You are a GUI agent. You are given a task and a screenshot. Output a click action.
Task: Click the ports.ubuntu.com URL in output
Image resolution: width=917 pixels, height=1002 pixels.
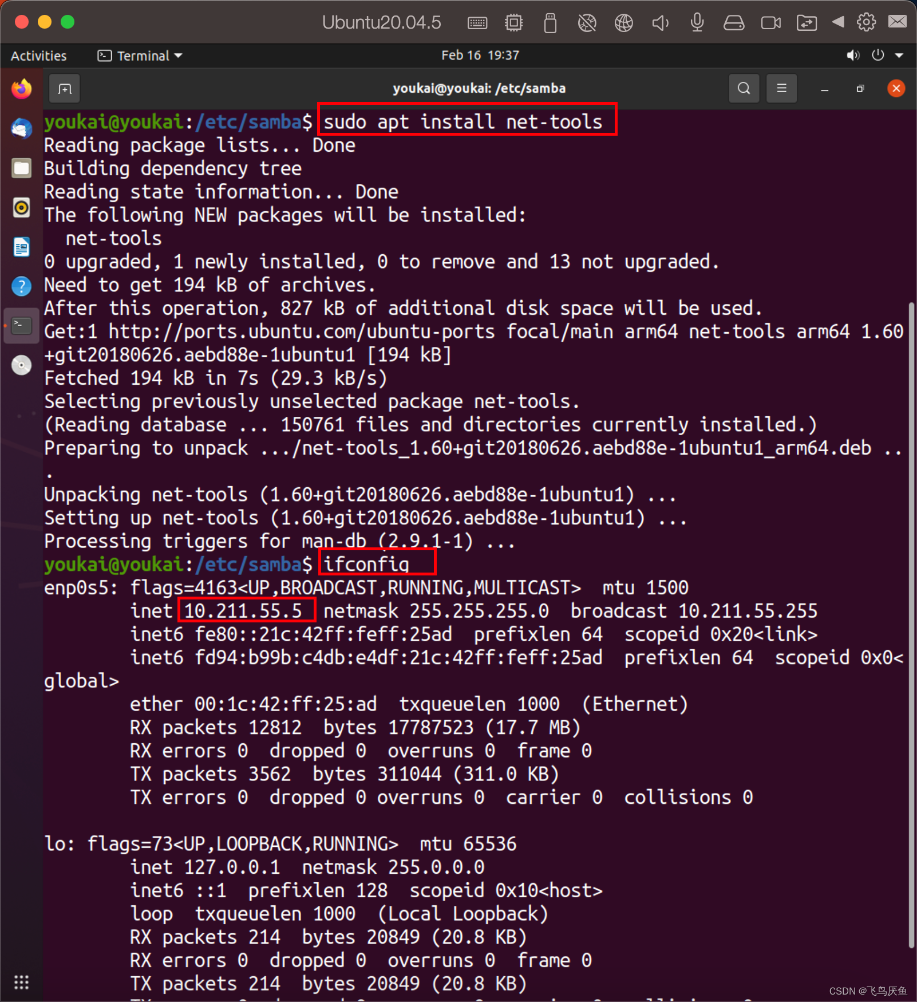(302, 332)
